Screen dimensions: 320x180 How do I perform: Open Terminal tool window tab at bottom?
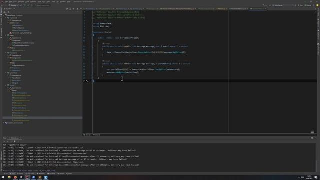(51, 174)
